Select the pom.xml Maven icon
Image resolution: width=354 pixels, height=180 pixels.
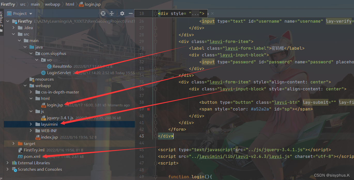tap(20, 157)
